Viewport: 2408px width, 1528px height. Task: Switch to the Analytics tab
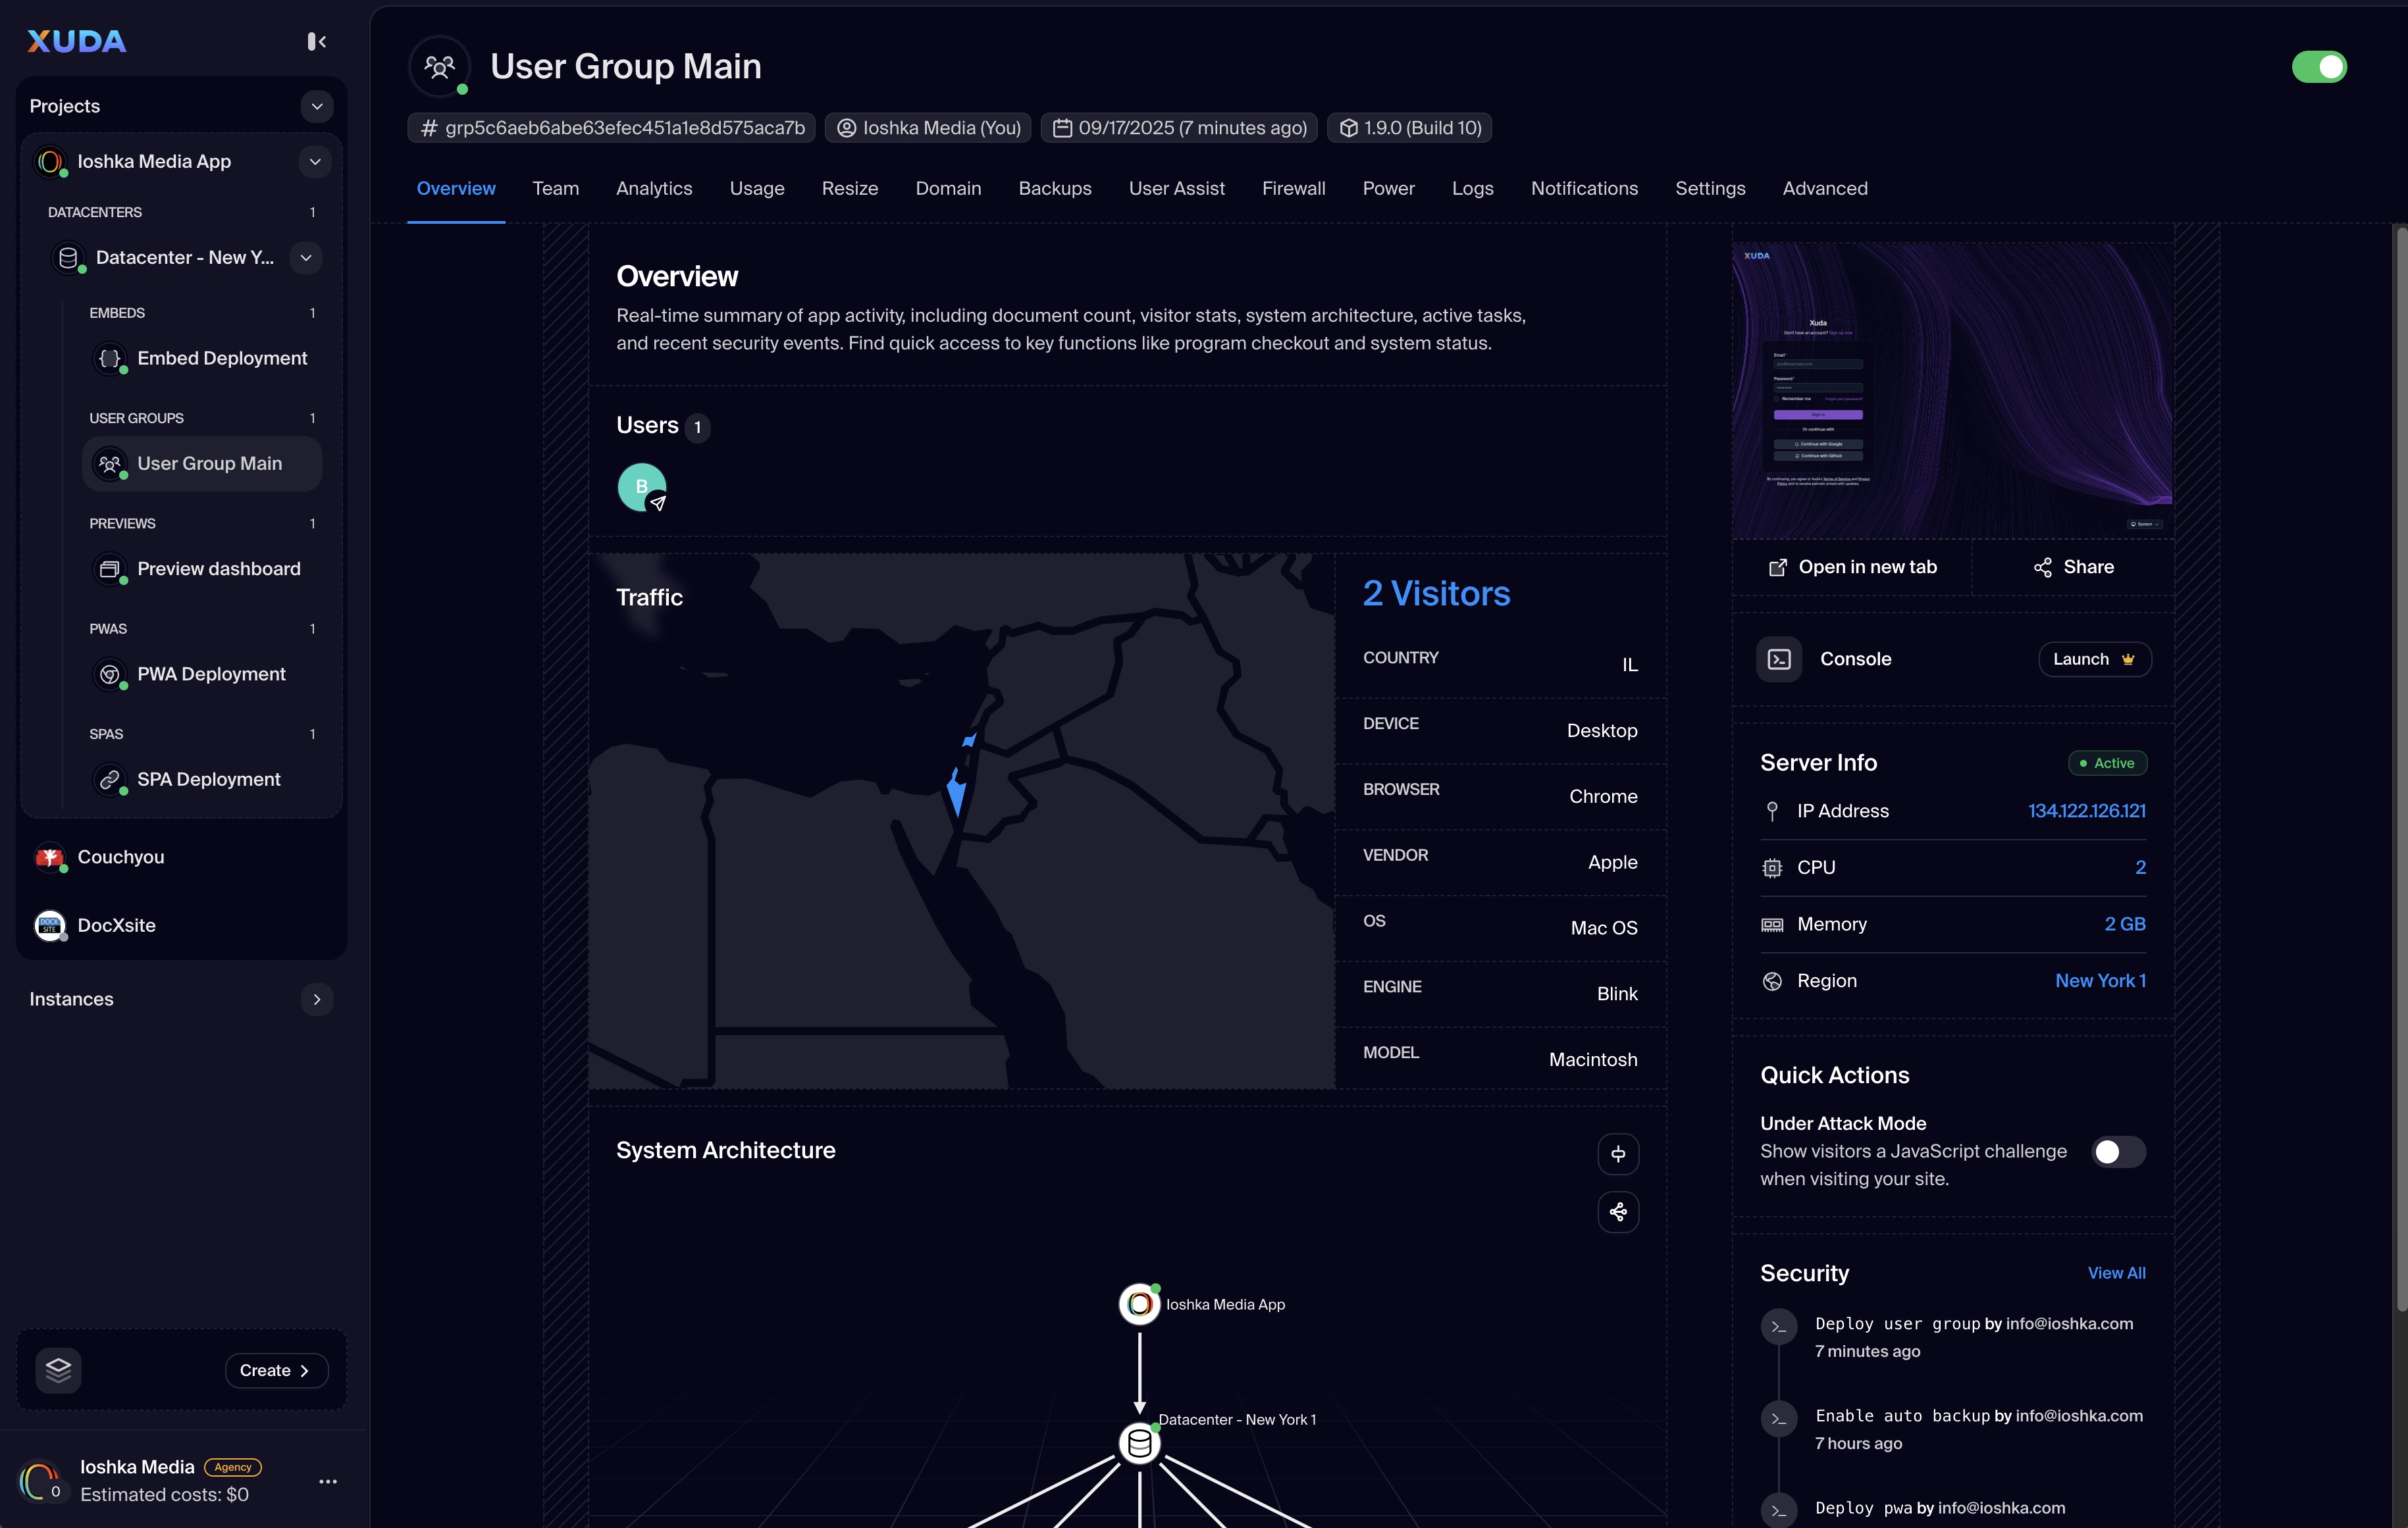click(654, 188)
